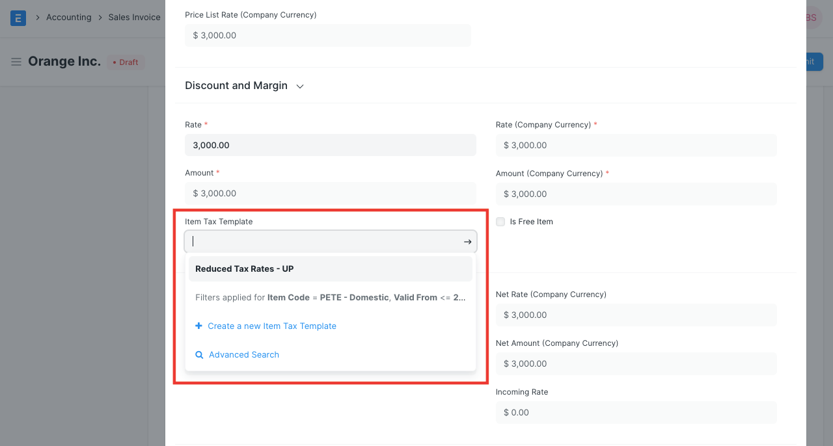Open the sidebar via hamburger icon near Orange Inc.
Viewport: 833px width, 446px height.
(x=16, y=62)
